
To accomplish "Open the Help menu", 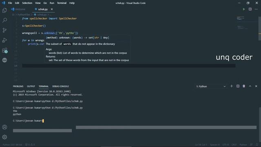I will (x=72, y=3).
